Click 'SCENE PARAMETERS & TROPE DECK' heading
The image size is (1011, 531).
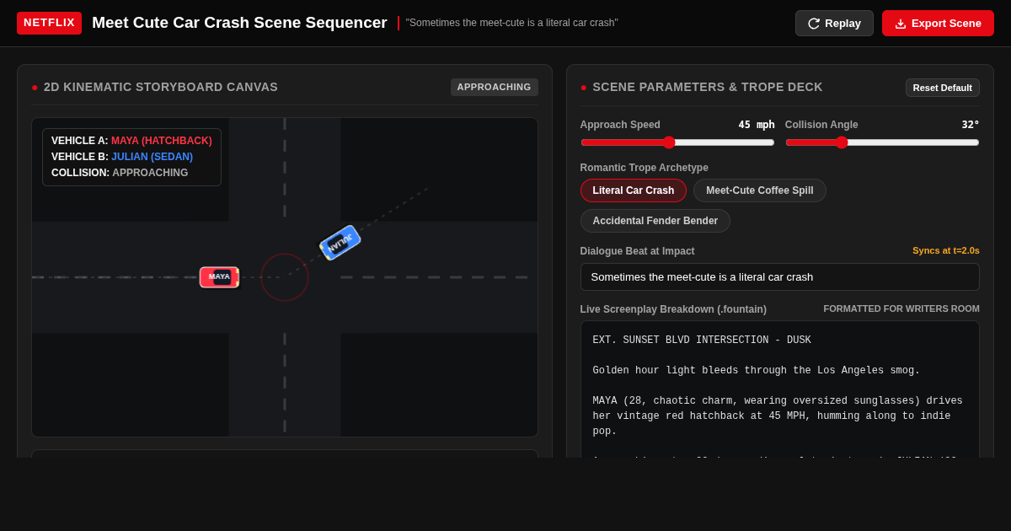[x=708, y=87]
